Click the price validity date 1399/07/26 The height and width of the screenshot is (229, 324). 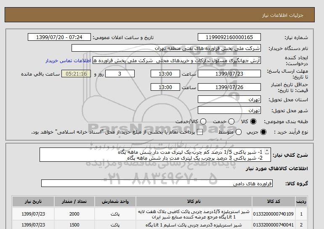tap(229, 87)
